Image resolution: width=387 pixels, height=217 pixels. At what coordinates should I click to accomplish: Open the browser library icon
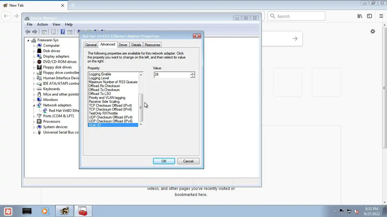point(360,16)
